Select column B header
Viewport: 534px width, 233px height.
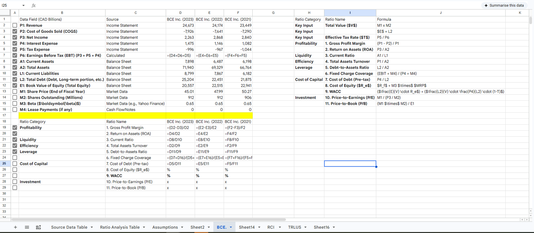(62, 13)
